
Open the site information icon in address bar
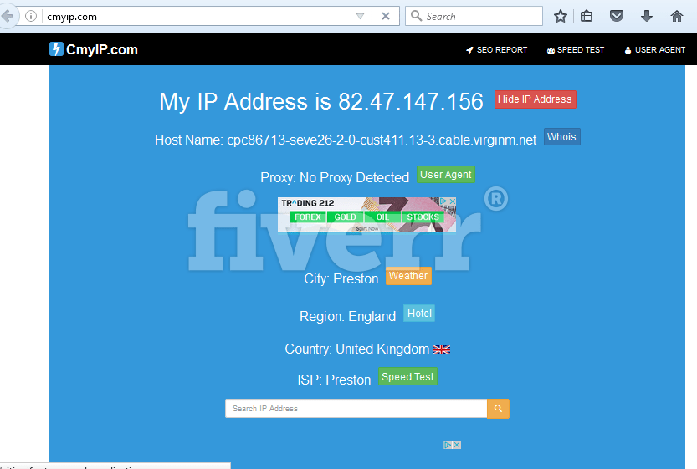(31, 17)
